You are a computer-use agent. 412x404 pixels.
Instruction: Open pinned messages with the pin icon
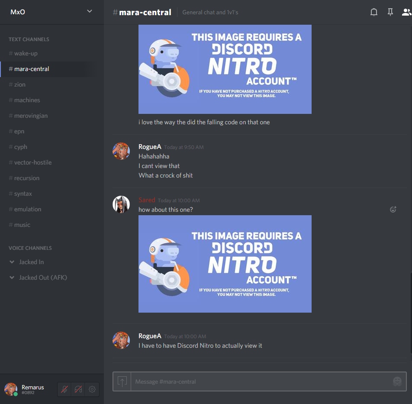point(390,13)
